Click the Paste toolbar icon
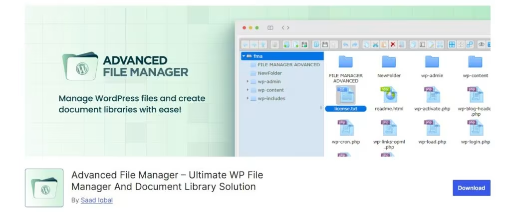The height and width of the screenshot is (212, 511). click(x=384, y=44)
